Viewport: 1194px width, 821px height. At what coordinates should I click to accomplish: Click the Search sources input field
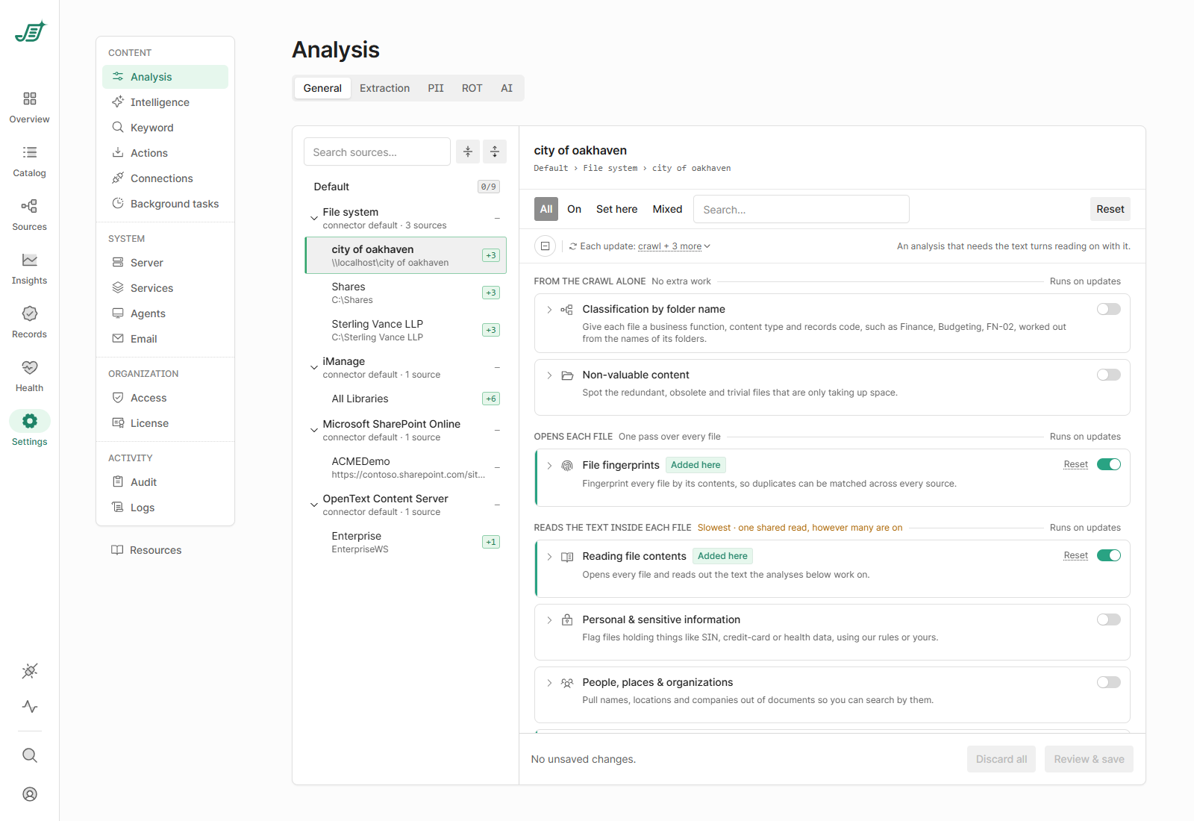pyautogui.click(x=377, y=152)
